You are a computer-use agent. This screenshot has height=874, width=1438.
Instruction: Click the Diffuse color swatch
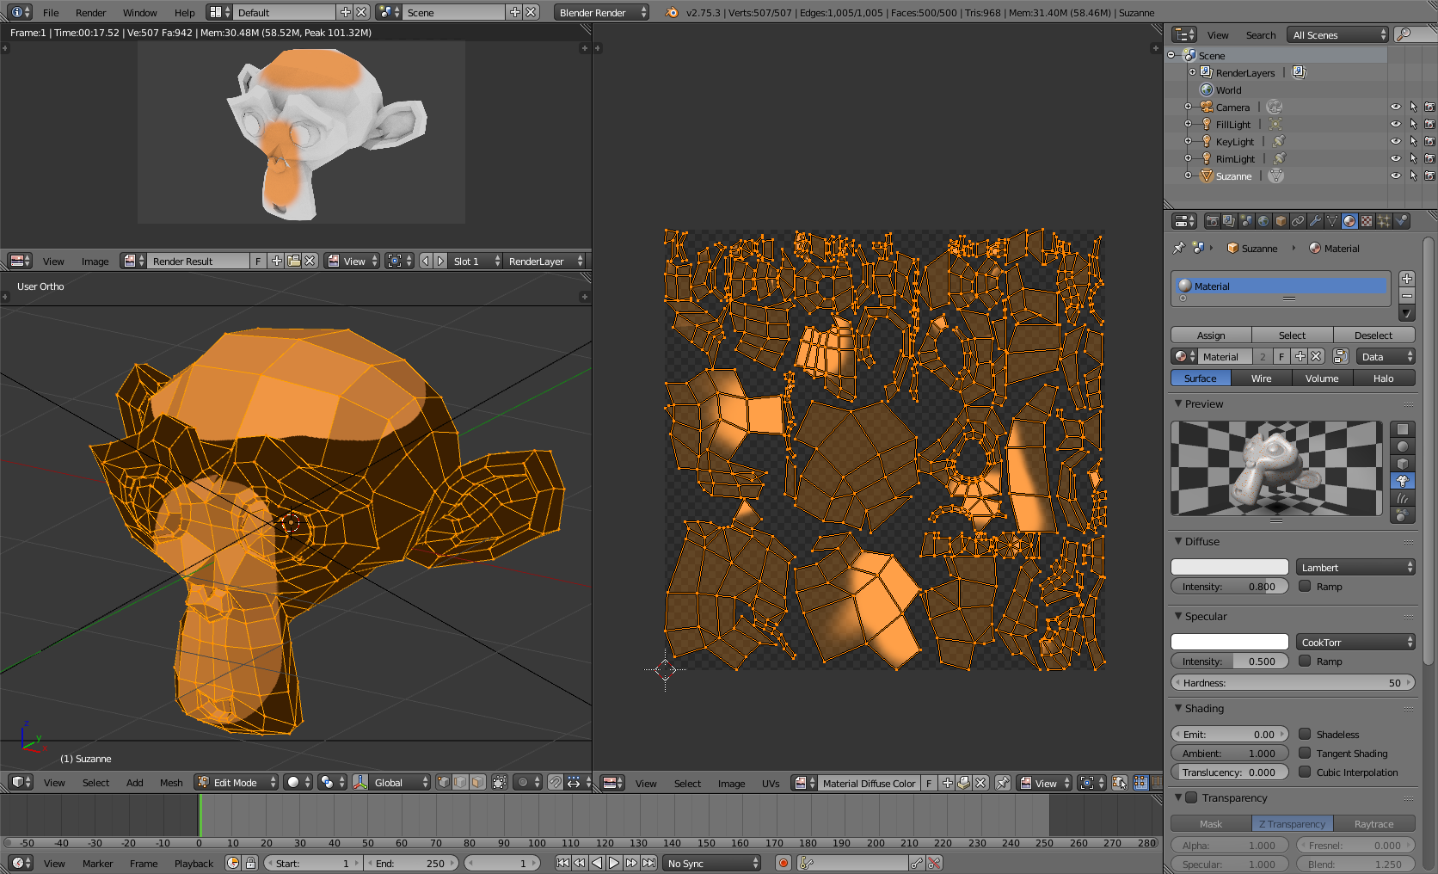point(1229,567)
